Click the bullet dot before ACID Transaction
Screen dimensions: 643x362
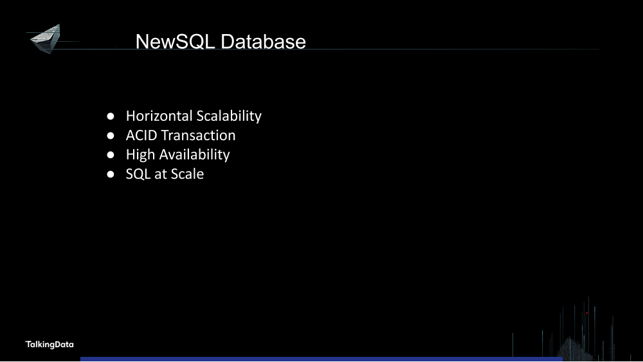point(111,136)
